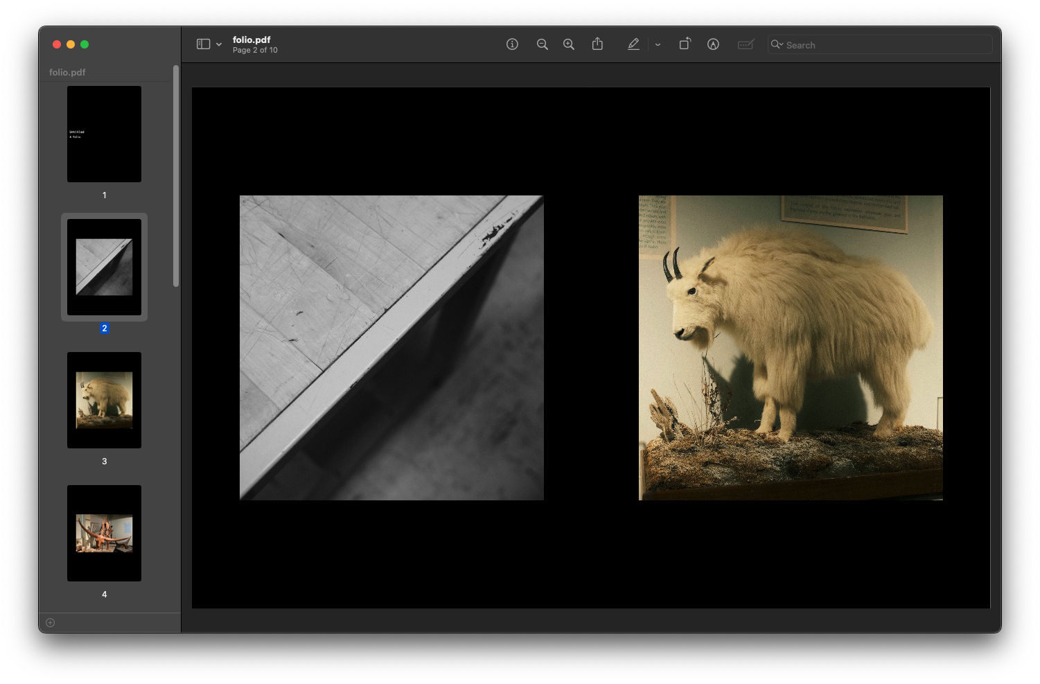Click the Page 2 of 10 subtitle
The image size is (1040, 684).
pyautogui.click(x=255, y=50)
